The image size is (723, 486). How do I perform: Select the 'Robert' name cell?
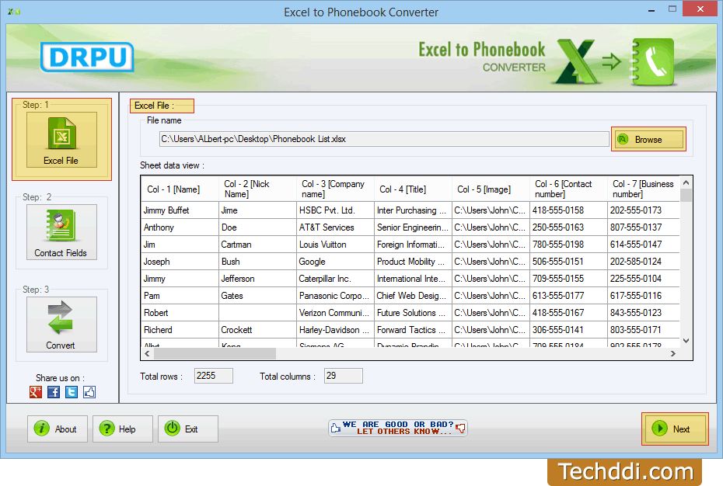pos(180,313)
